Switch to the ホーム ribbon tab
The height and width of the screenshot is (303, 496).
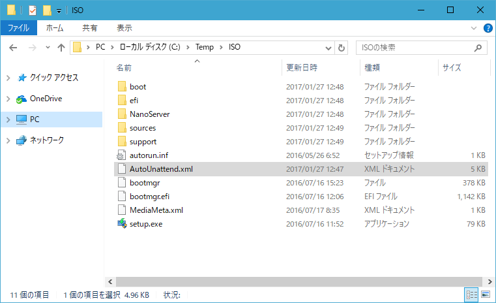(55, 28)
